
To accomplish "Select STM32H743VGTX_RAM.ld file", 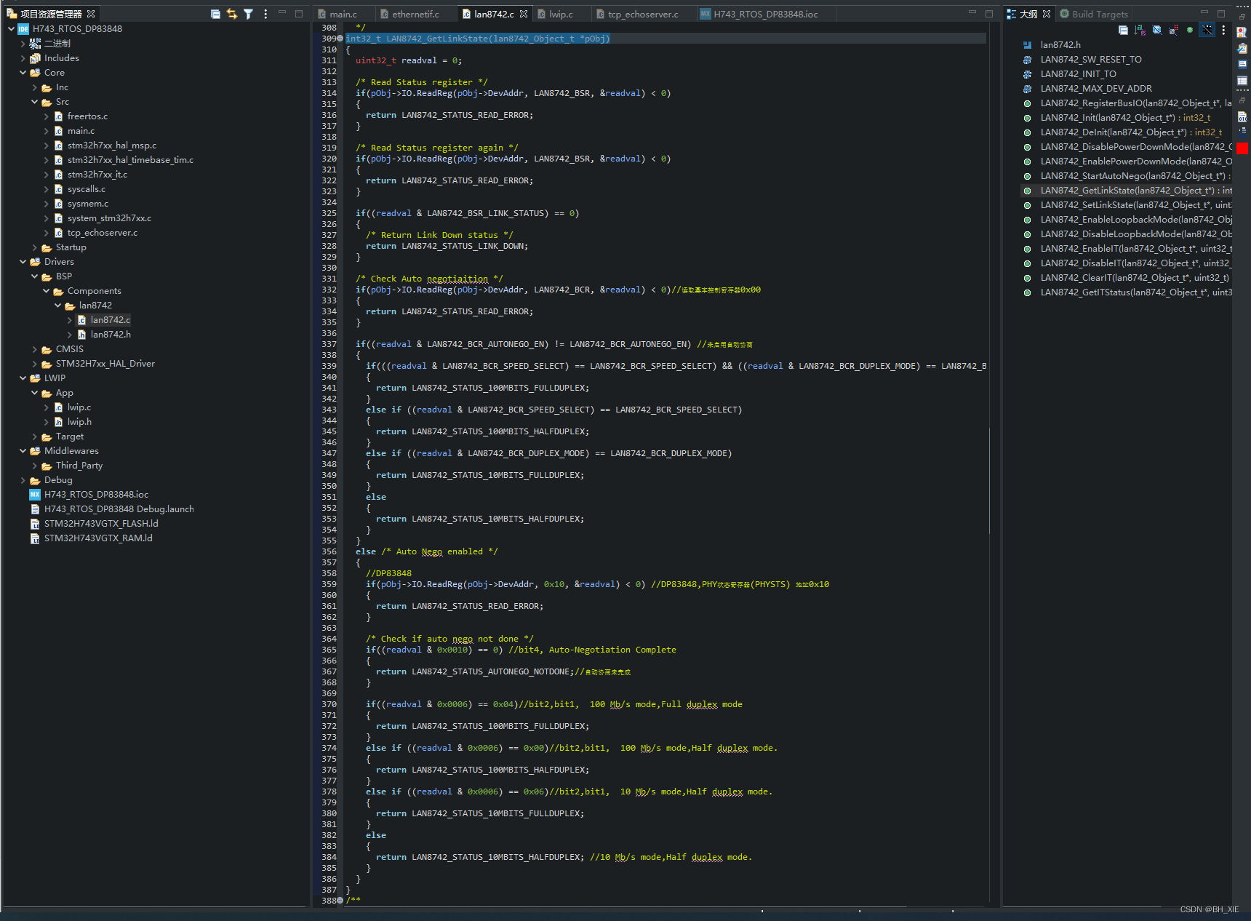I will coord(98,538).
